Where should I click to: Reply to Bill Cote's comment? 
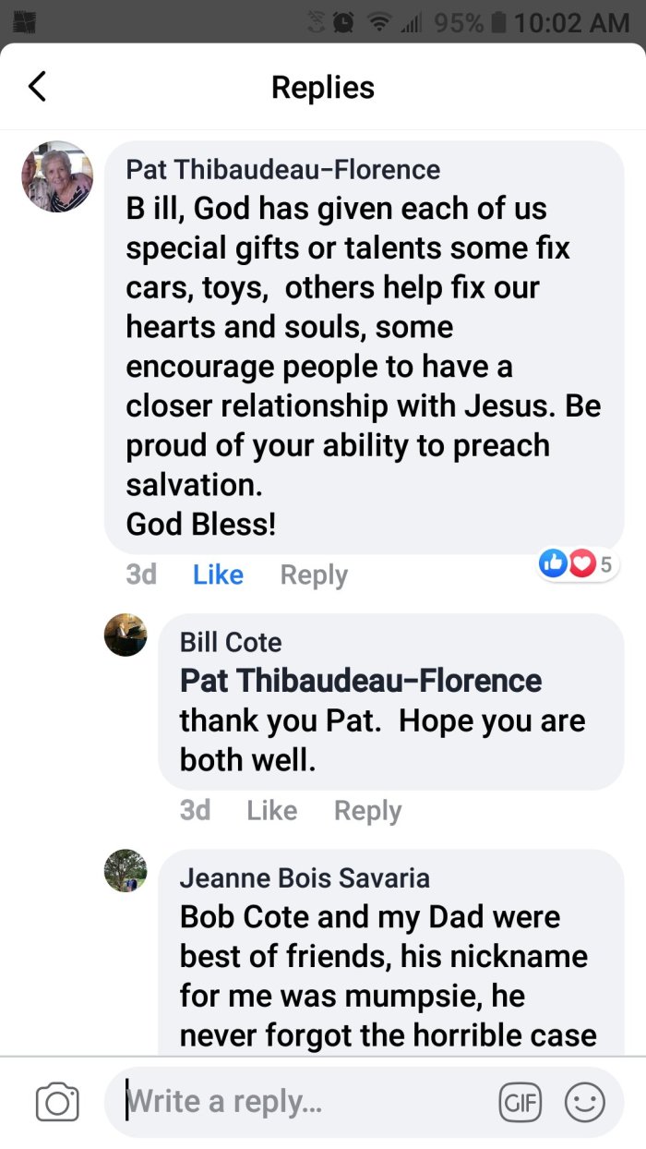[x=367, y=810]
